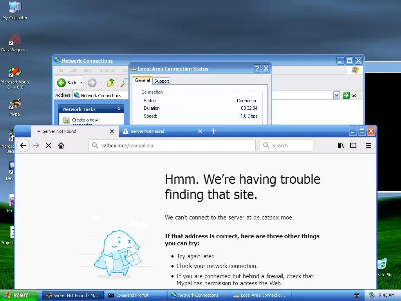Collapse the Network Tasks panel
401x301 pixels.
tap(119, 109)
